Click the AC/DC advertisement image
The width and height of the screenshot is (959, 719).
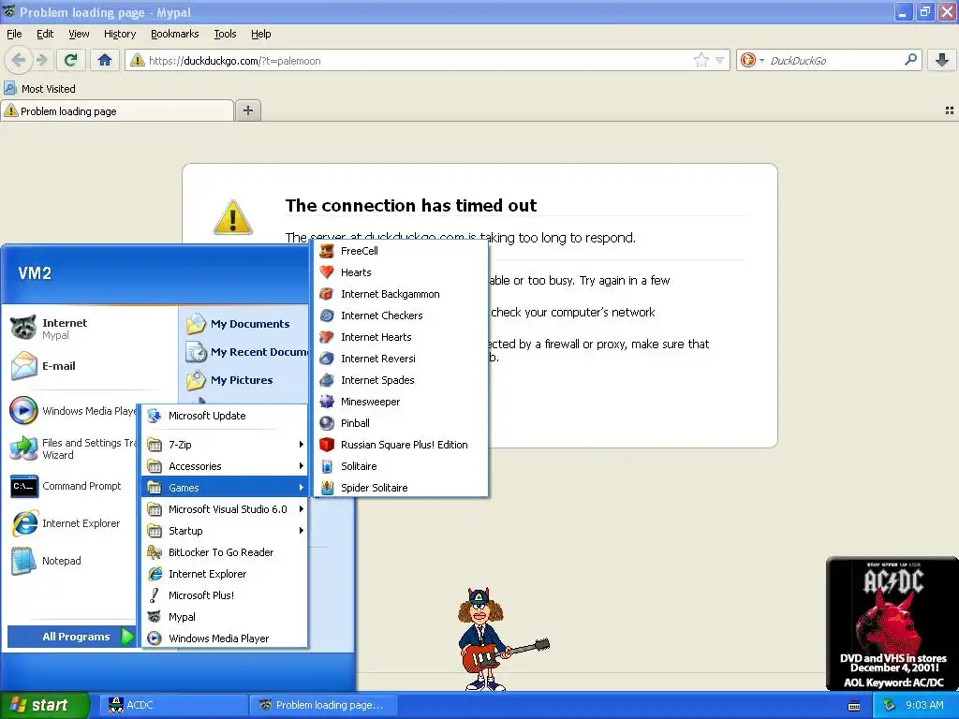(892, 624)
